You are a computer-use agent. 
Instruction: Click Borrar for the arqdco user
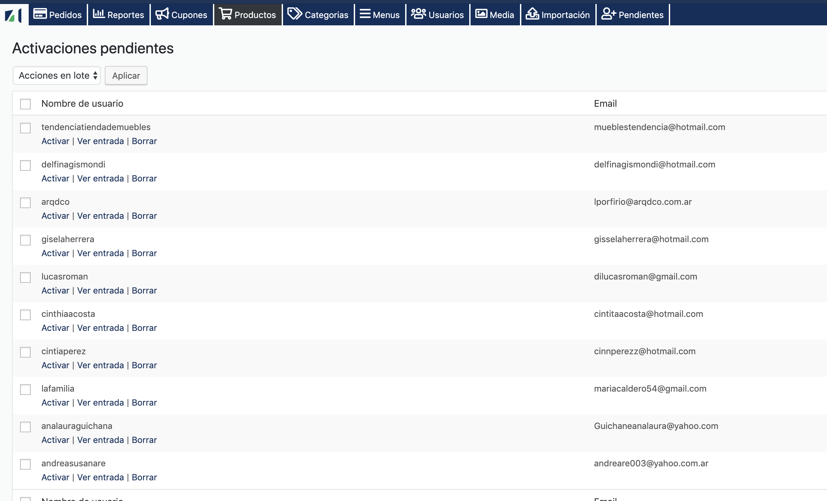(x=144, y=216)
